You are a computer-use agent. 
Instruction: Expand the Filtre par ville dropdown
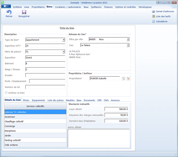click(x=128, y=39)
